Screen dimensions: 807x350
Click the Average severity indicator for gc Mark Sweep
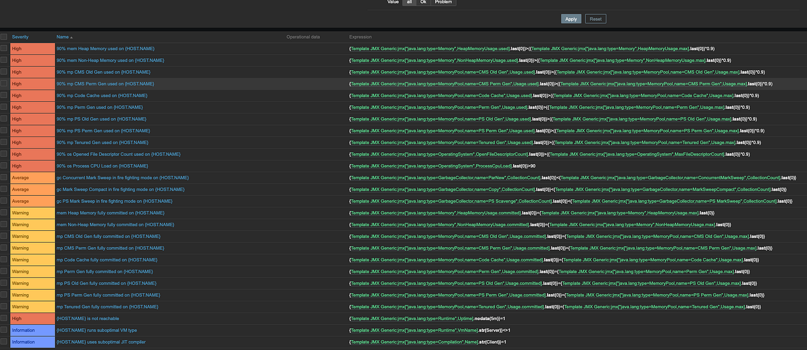coord(32,189)
